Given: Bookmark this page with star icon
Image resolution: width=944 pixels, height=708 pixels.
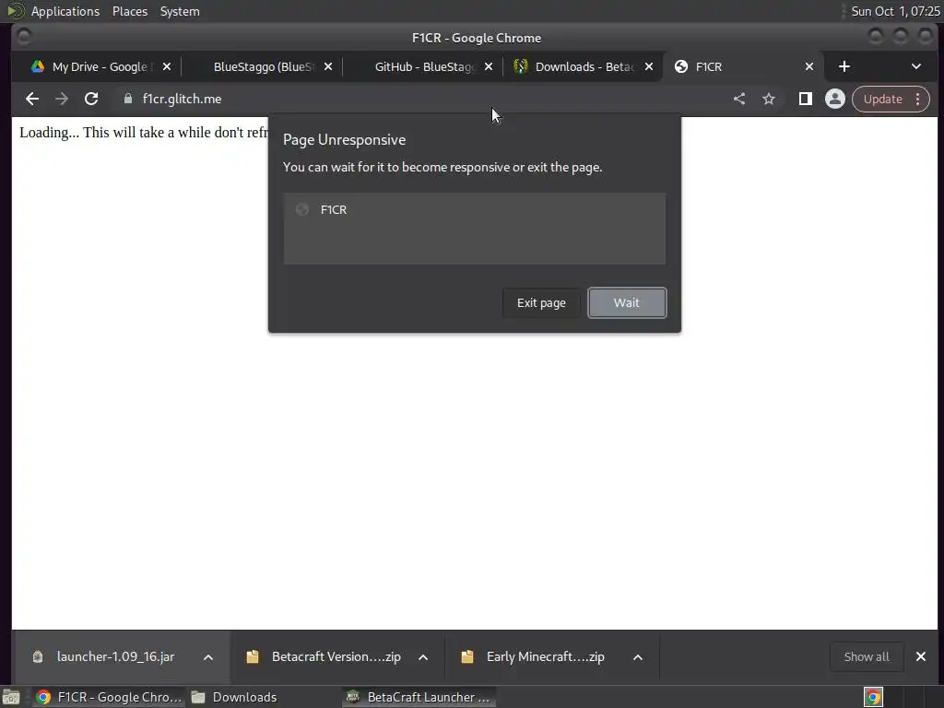Looking at the screenshot, I should click(769, 99).
